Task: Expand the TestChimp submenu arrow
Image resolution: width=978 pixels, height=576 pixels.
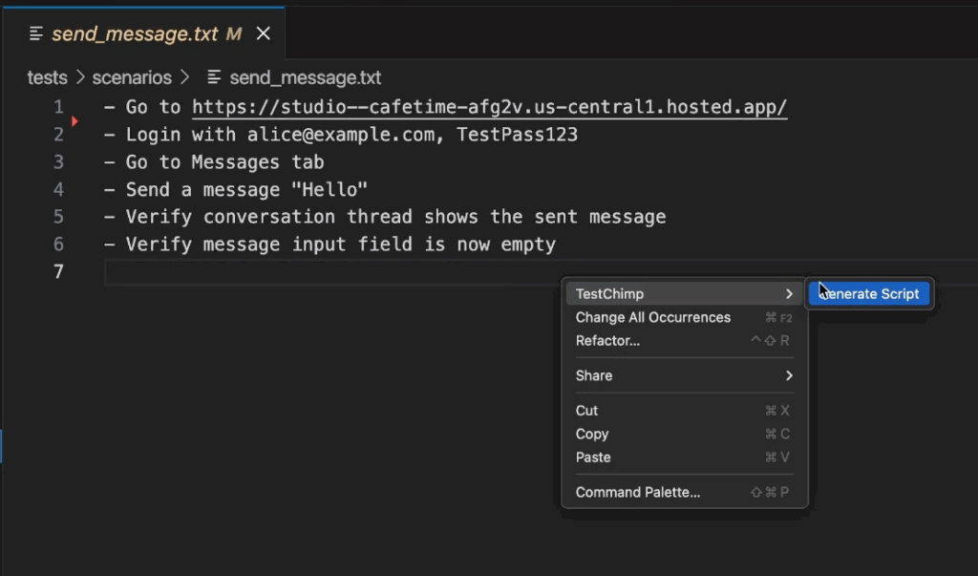Action: (789, 294)
